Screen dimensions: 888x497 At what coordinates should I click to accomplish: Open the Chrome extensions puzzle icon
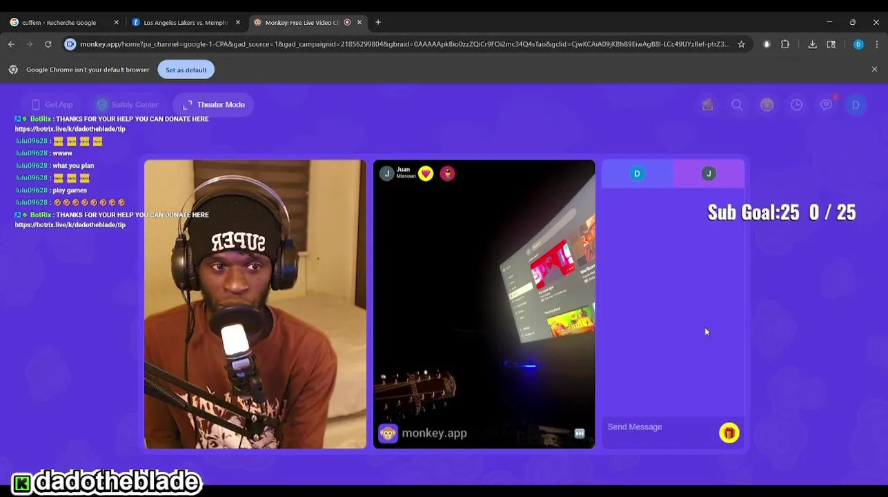click(785, 44)
